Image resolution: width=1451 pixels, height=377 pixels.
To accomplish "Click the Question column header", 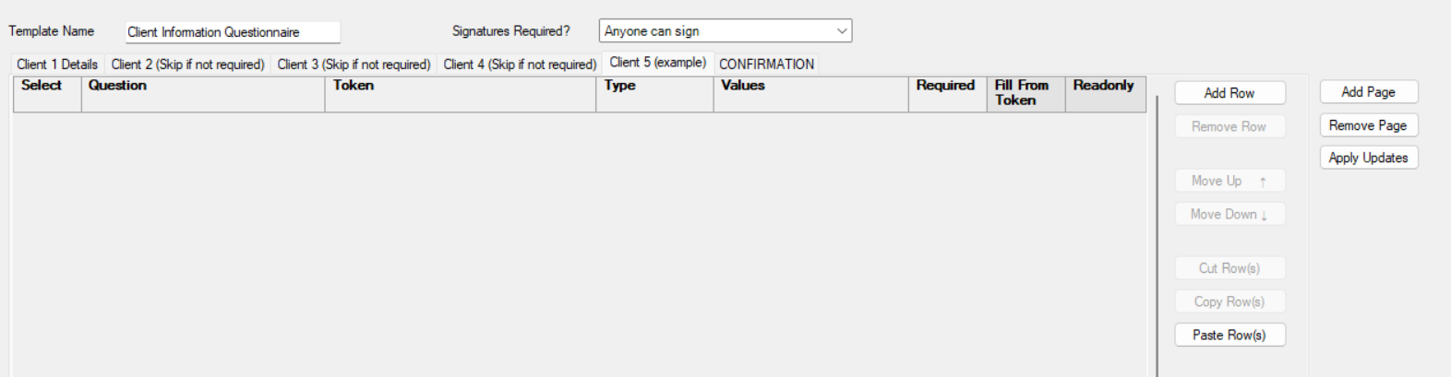I will click(203, 94).
